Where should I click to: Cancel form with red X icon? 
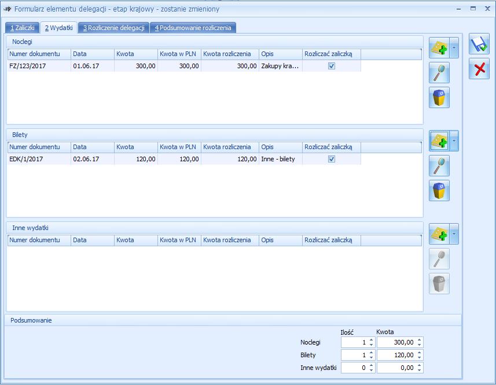pos(479,69)
